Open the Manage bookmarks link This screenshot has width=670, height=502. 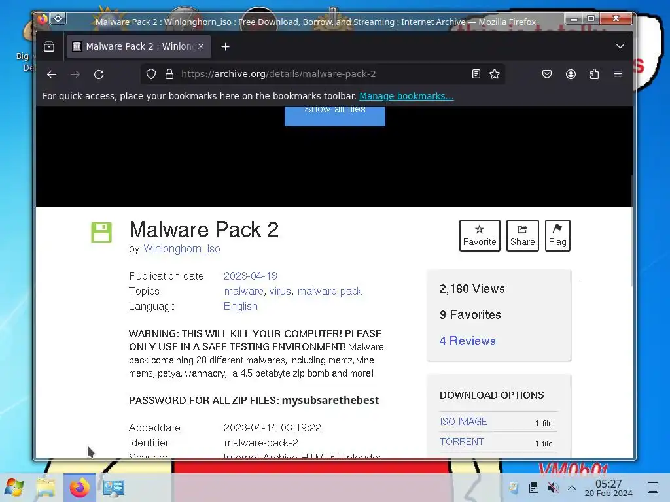pos(406,96)
